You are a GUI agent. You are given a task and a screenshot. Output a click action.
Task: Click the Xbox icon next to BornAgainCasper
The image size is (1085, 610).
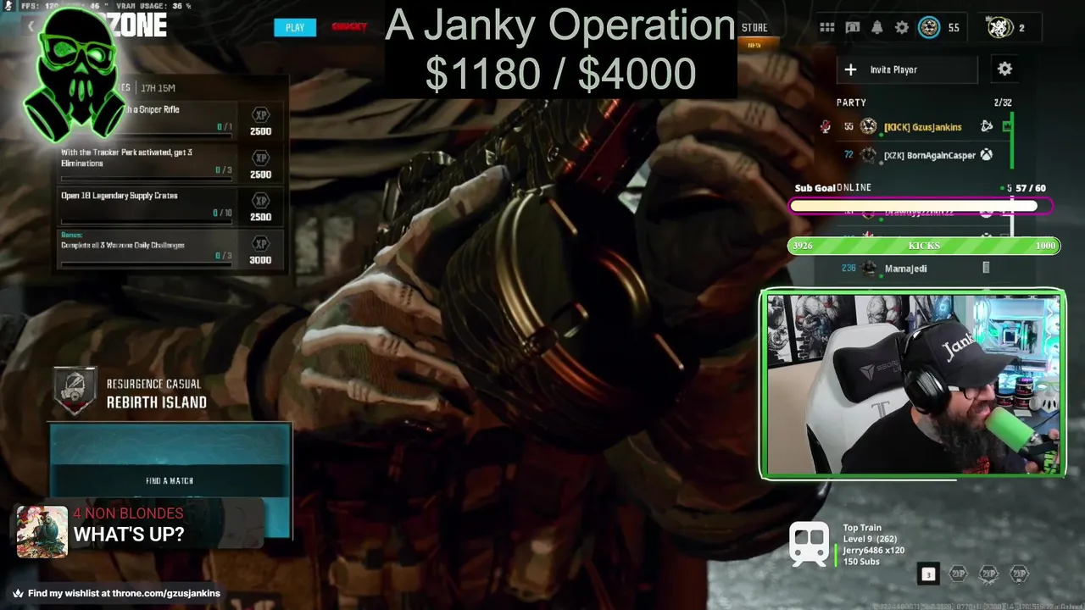click(987, 155)
